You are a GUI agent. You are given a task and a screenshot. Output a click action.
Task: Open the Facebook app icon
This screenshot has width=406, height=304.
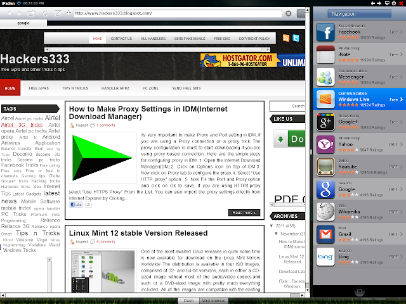[x=325, y=32]
